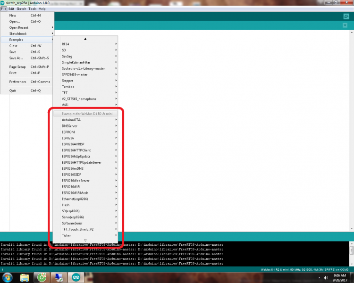Open the Tools menu
The image size is (354, 283).
pos(32,9)
